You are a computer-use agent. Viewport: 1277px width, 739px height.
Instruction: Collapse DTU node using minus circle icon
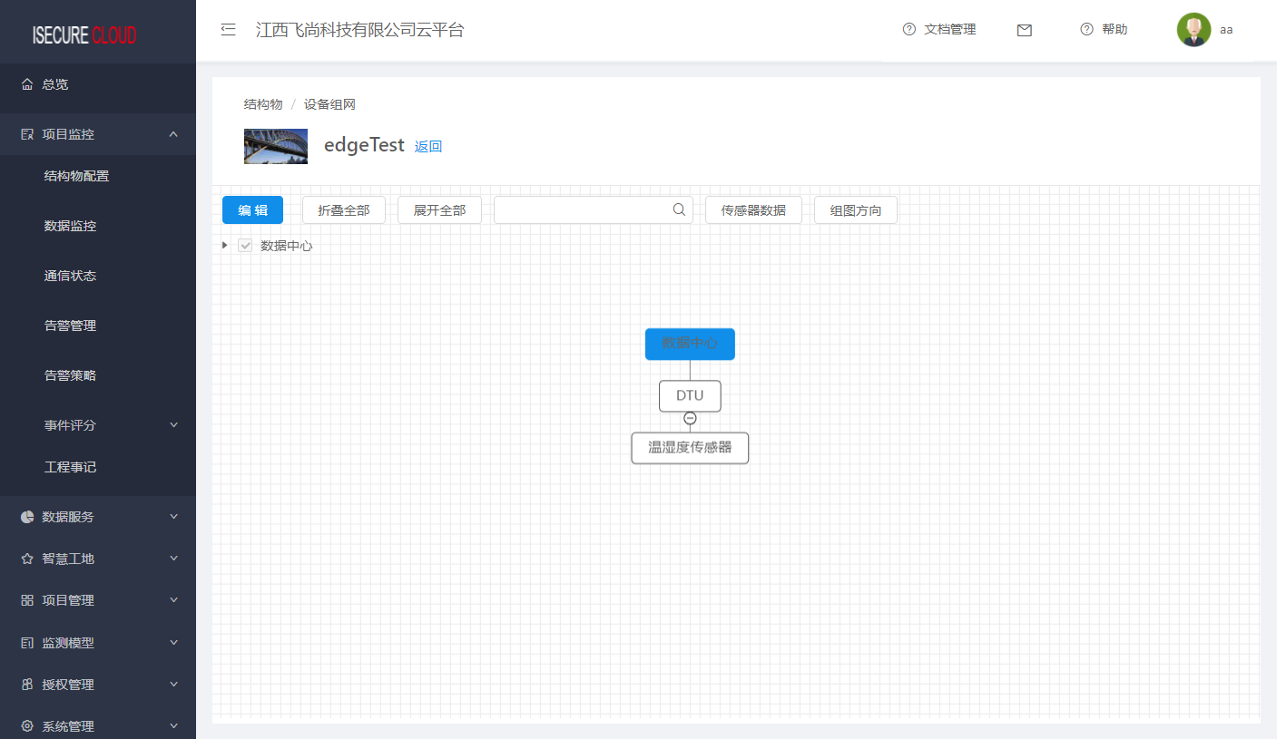click(x=690, y=418)
